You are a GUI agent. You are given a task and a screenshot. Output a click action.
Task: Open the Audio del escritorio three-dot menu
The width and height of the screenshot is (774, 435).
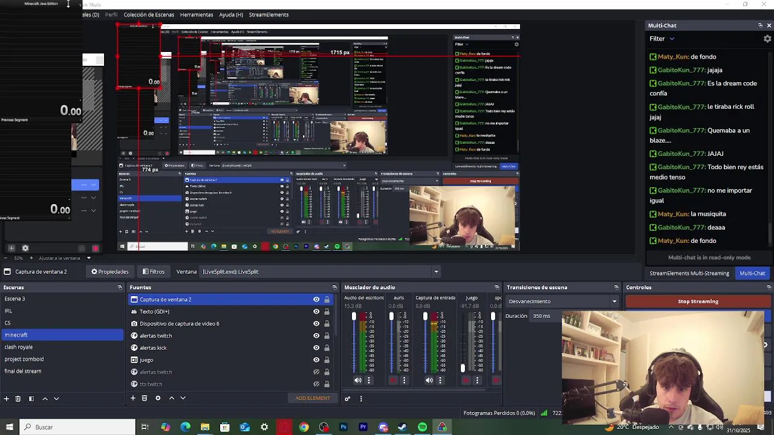[369, 380]
